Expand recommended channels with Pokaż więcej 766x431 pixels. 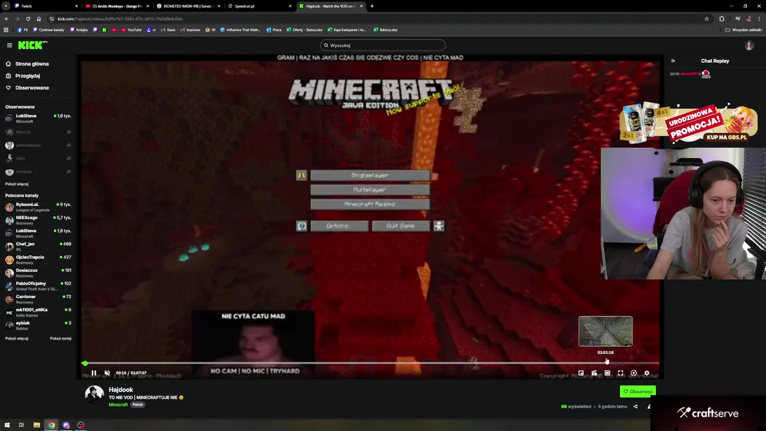pos(17,338)
